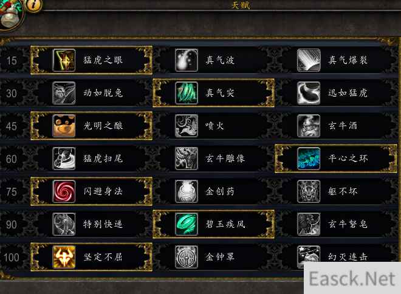Select the 碧玉疾风 talent icon
This screenshot has height=294, width=401.
tap(187, 224)
